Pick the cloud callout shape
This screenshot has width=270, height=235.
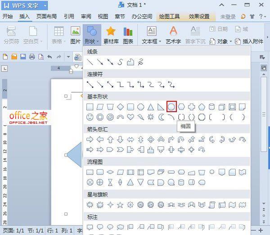tap(120, 227)
